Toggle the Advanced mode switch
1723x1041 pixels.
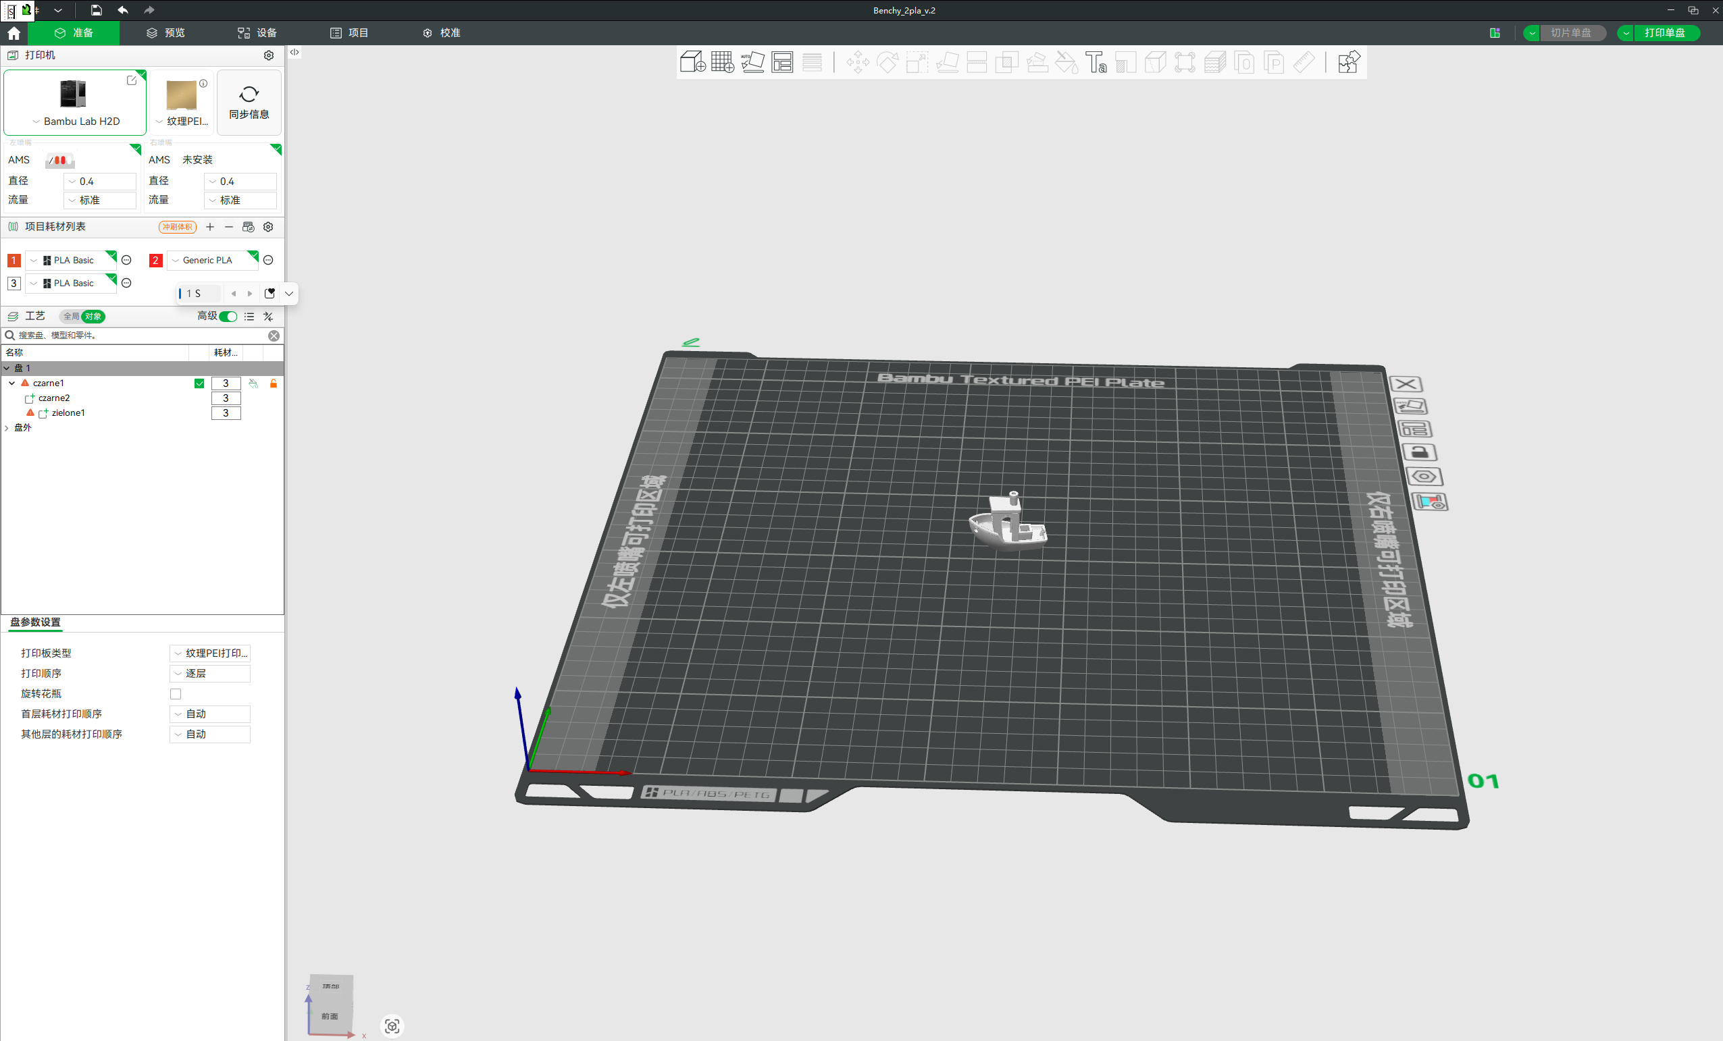point(228,317)
